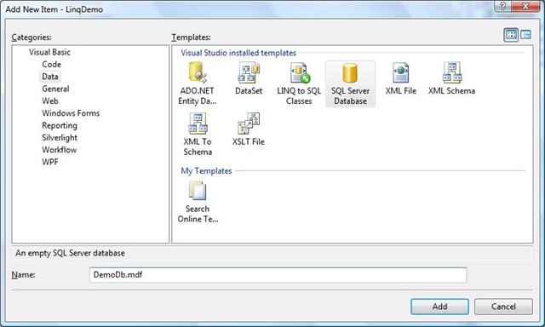Click the Visual Studio installed templates header
This screenshot has height=327, width=545.
238,53
